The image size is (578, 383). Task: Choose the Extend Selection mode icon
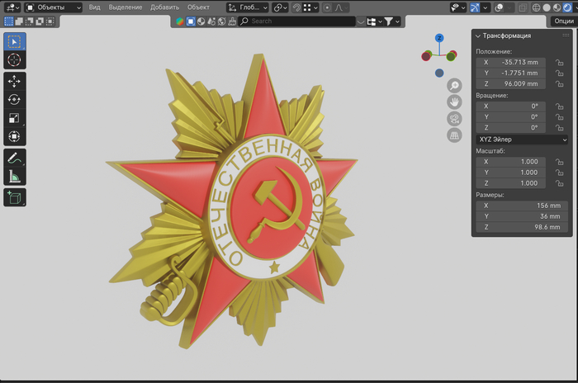click(x=19, y=21)
